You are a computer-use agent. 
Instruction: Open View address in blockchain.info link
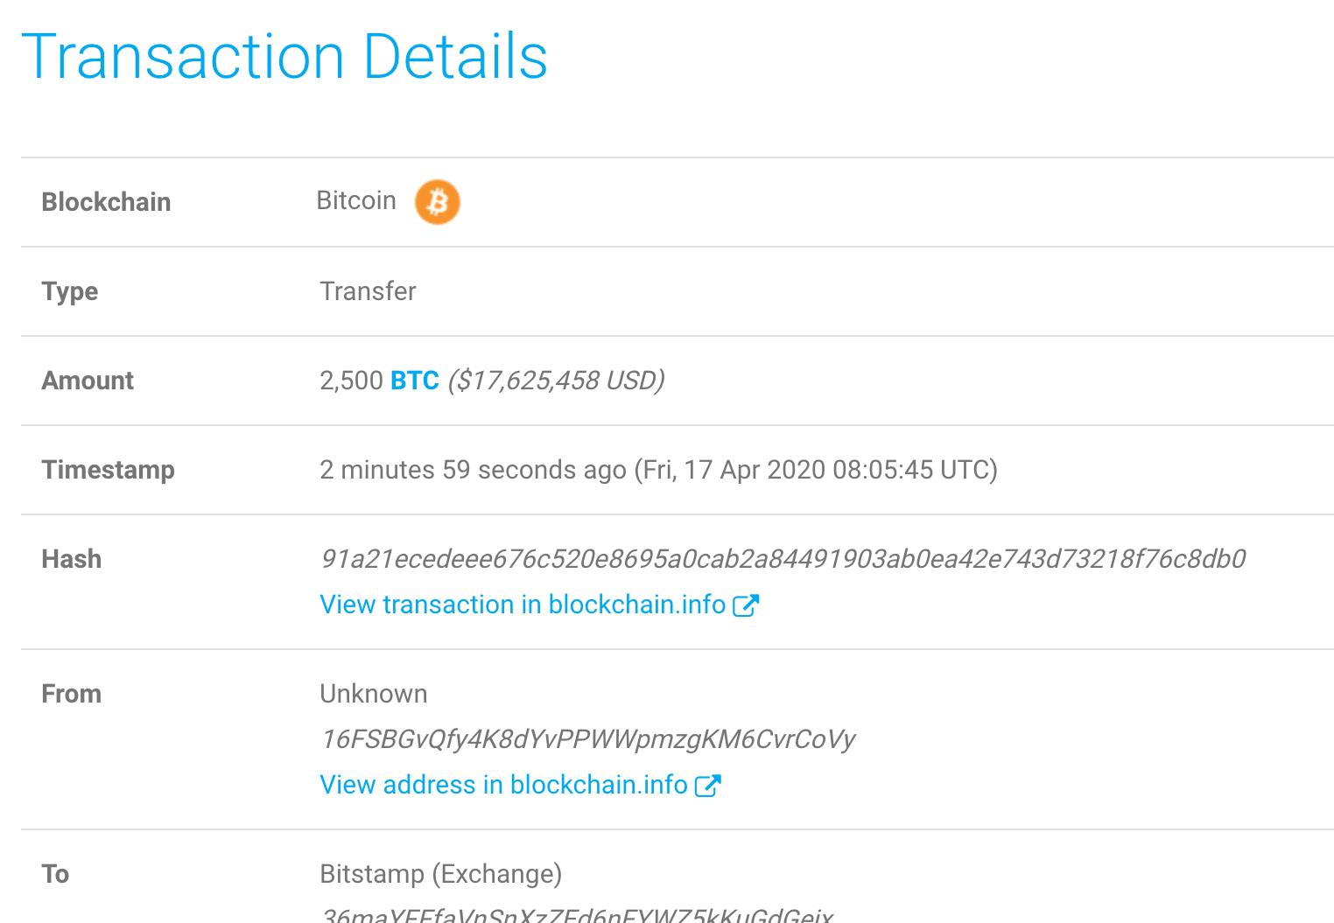point(503,785)
